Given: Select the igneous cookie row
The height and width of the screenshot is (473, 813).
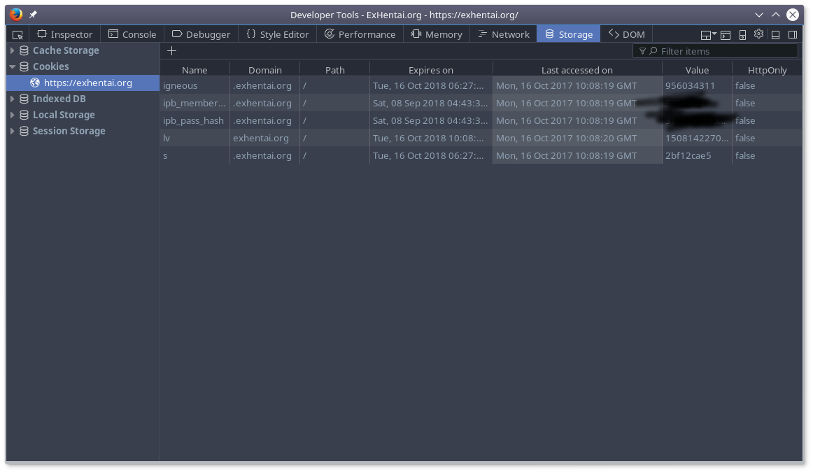Looking at the screenshot, I should point(420,85).
